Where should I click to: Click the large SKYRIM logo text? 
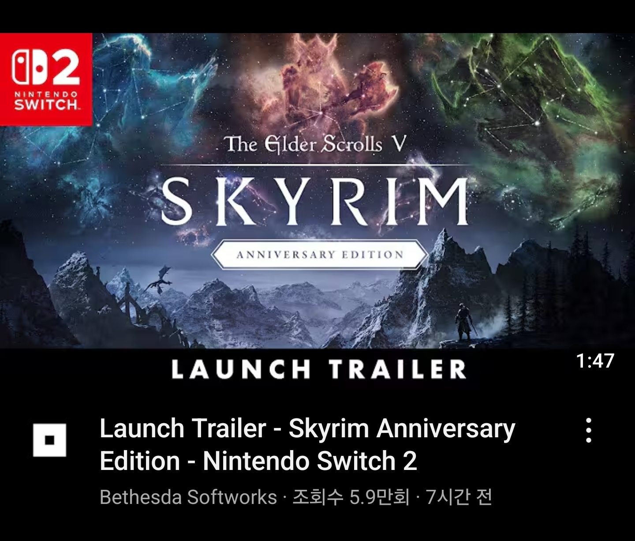click(x=314, y=201)
